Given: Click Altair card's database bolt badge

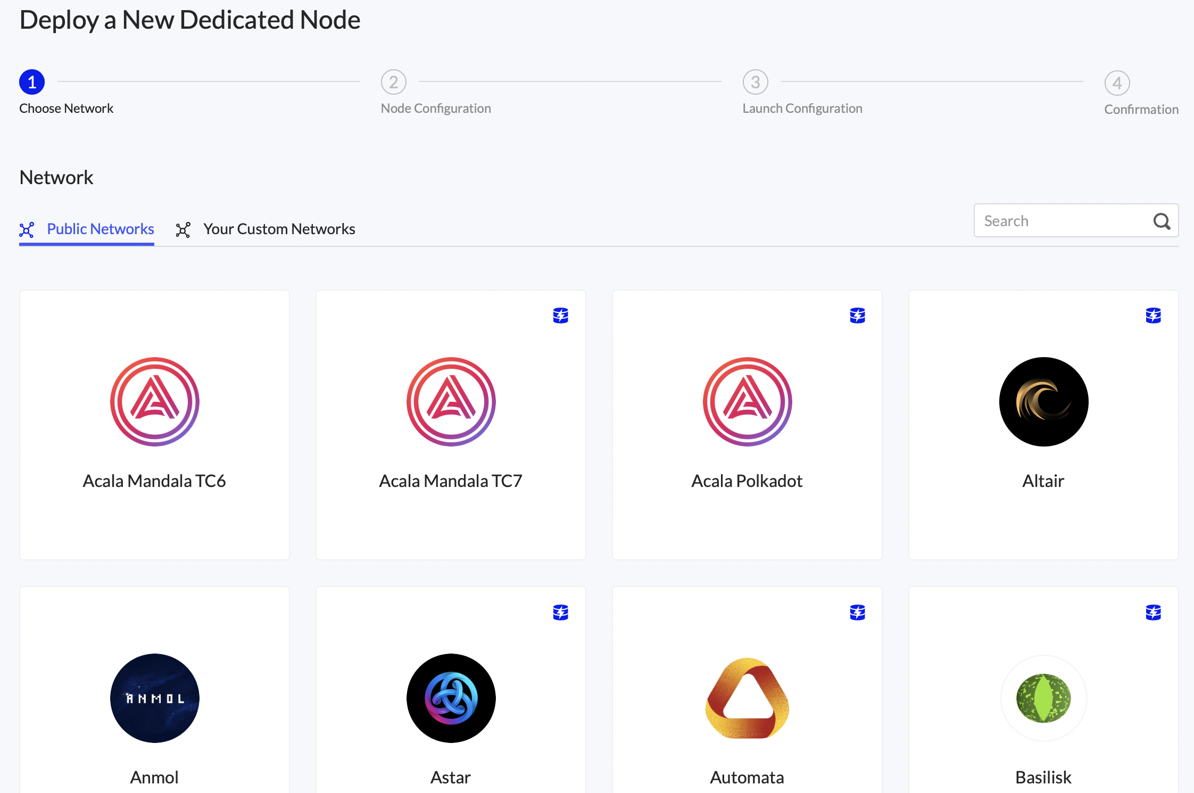Looking at the screenshot, I should point(1153,316).
